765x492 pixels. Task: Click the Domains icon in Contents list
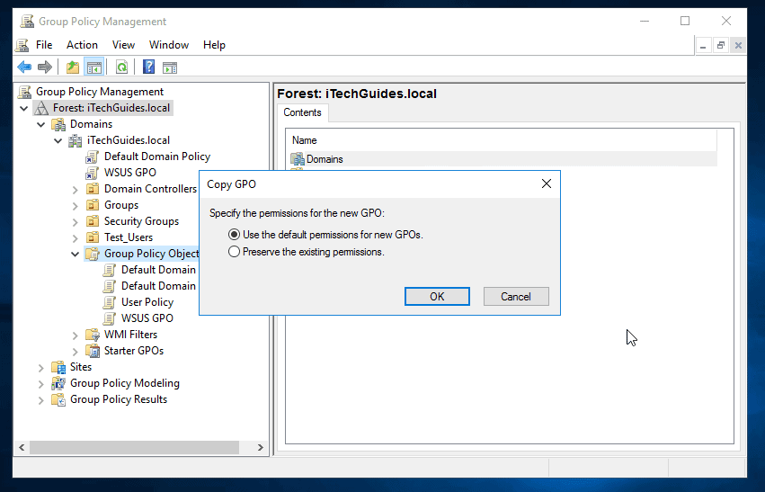click(x=298, y=159)
